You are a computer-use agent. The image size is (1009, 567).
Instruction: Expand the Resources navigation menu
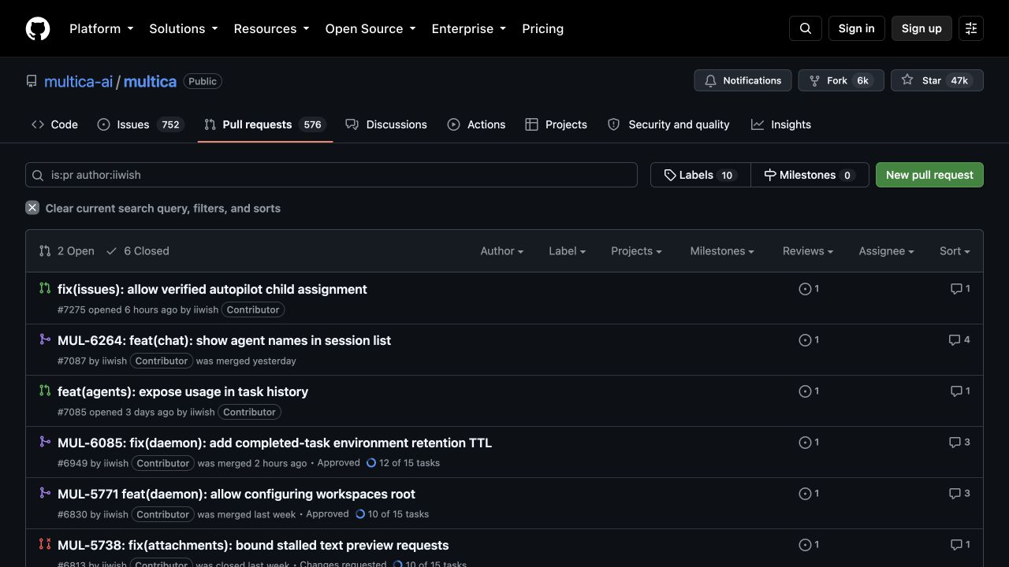tap(272, 28)
